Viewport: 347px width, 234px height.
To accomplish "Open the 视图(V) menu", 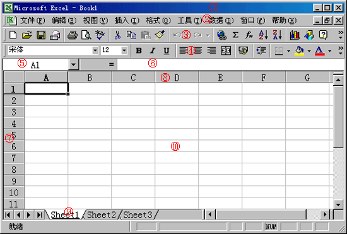I will tap(95, 21).
